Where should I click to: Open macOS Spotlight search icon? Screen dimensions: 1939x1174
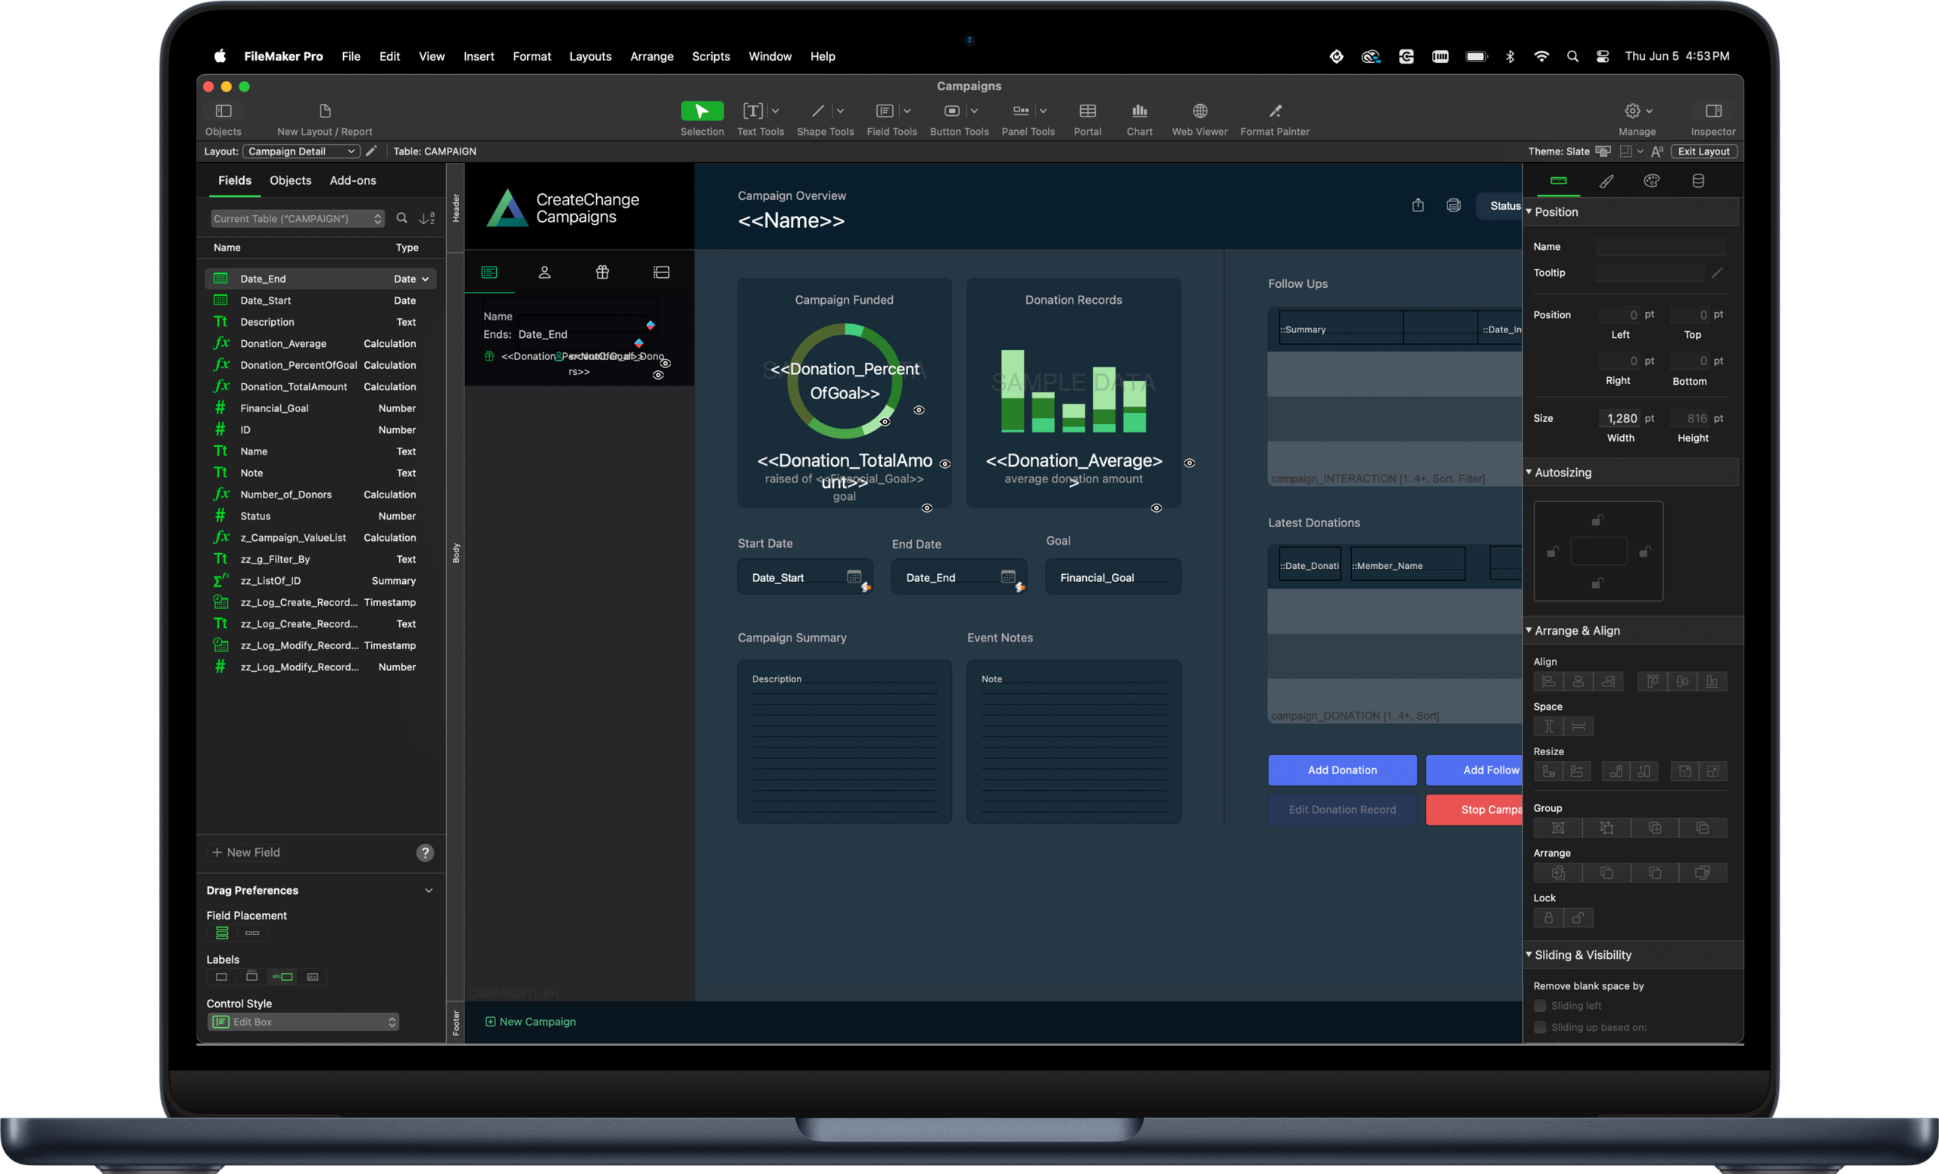(1572, 56)
